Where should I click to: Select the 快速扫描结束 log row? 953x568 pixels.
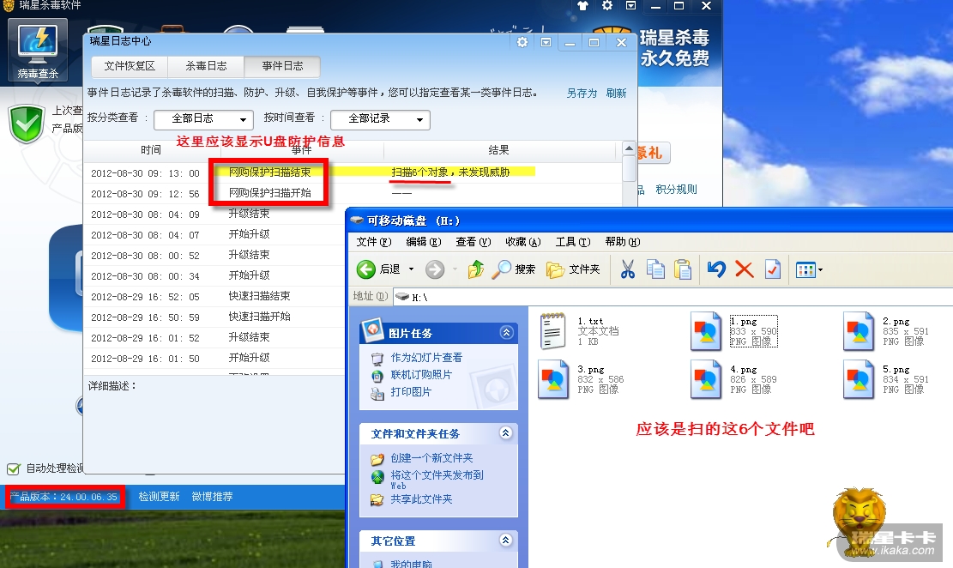(x=214, y=296)
